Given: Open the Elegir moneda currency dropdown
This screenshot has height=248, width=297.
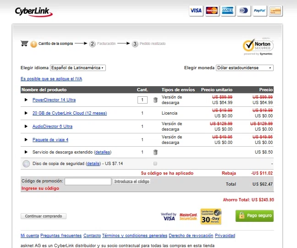Looking at the screenshot, I should pyautogui.click(x=245, y=68).
